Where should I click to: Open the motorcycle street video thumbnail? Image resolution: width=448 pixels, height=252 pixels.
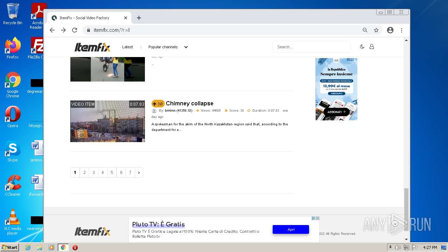(x=107, y=69)
